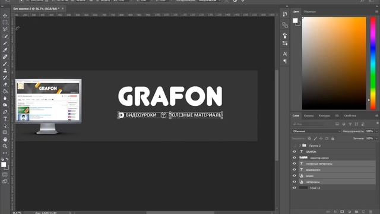380x214 pixels.
Task: Click the foreground color swatch in Color panel
Action: point(295,21)
